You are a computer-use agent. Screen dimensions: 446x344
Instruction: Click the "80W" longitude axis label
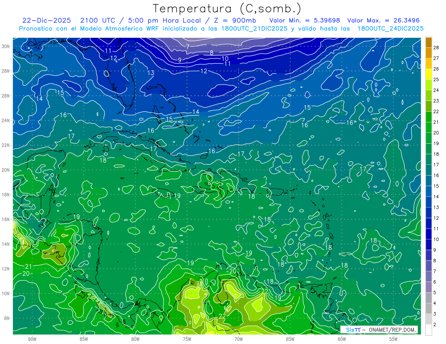135,339
